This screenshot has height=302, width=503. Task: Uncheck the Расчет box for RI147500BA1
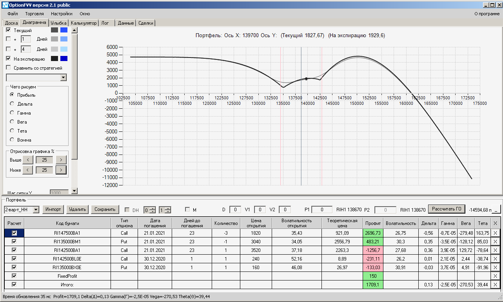click(14, 233)
